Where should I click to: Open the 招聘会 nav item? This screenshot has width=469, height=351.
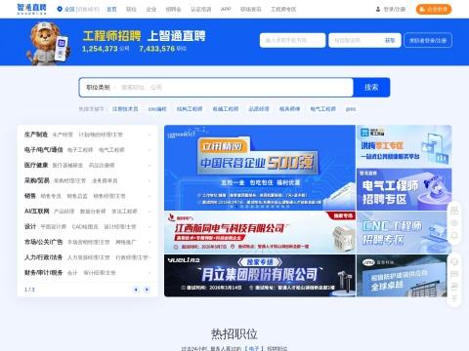(x=173, y=9)
